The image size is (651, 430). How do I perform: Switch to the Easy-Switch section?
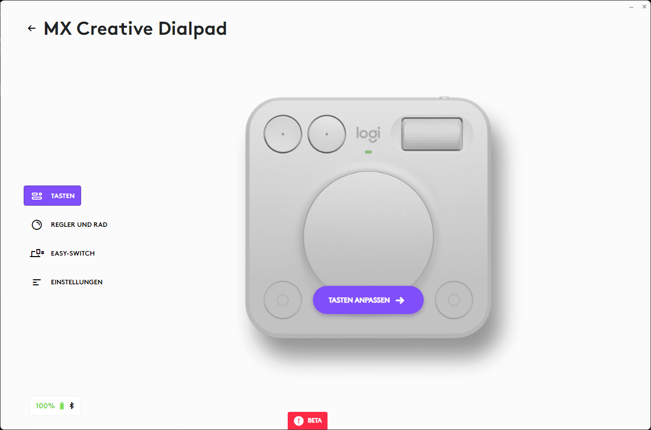63,253
